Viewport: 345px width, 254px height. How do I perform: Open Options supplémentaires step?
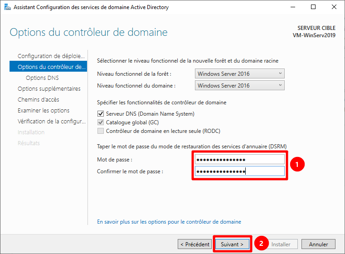pyautogui.click(x=49, y=89)
